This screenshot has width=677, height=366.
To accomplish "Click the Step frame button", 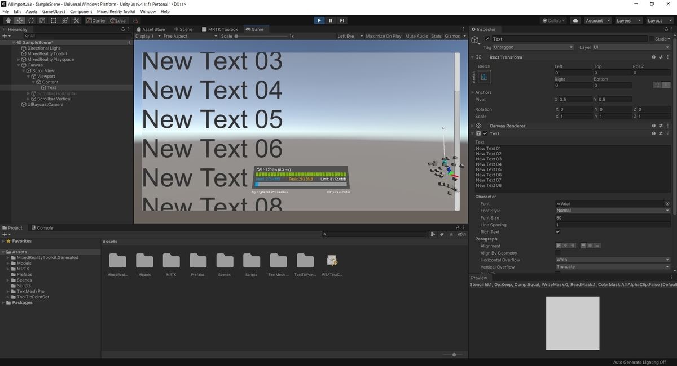I will [341, 20].
